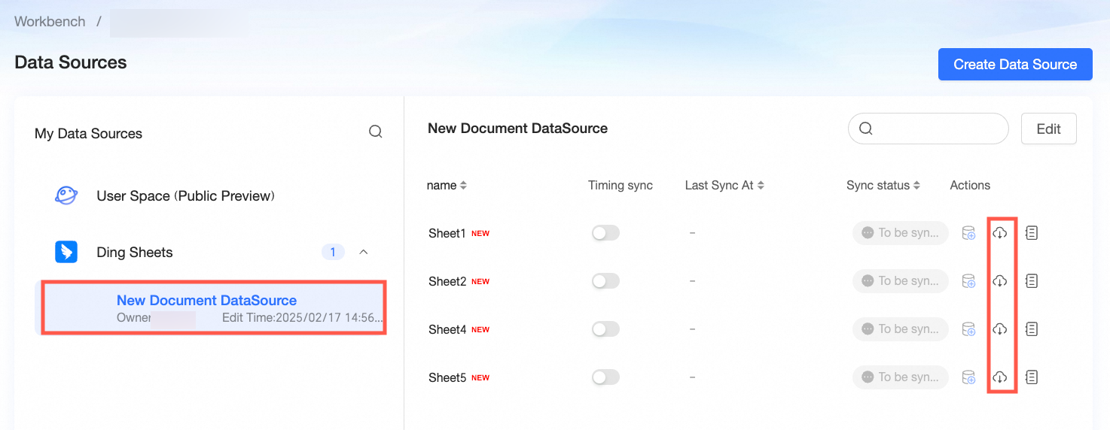
Task: Click the search magnifier in My Data Sources
Action: [375, 132]
